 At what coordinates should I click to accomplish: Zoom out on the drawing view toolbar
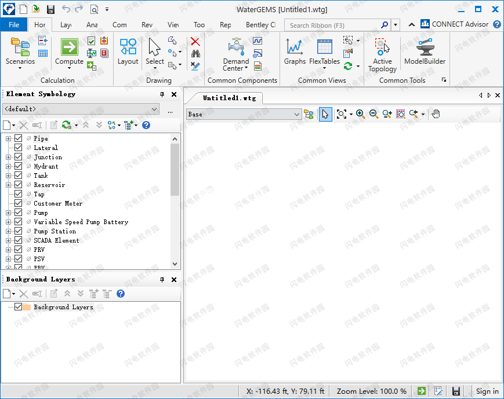374,114
